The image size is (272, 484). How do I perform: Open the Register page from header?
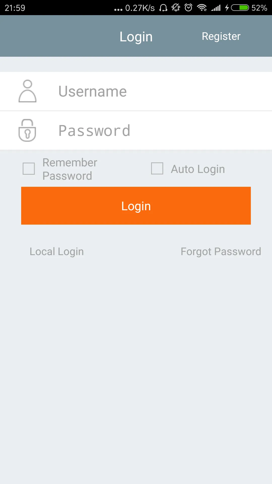(221, 36)
